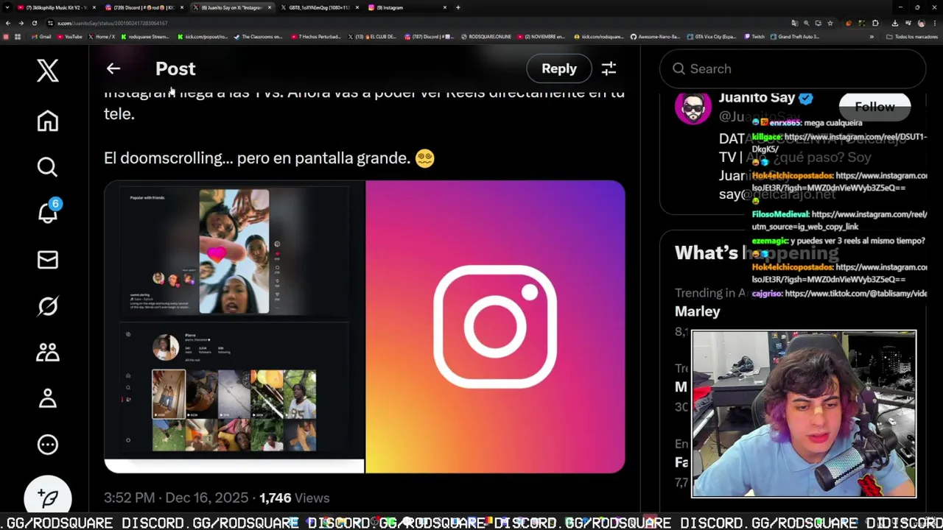Screen dimensions: 943x530
Task: Close the Juanito Say on X tab
Action: pyautogui.click(x=270, y=7)
